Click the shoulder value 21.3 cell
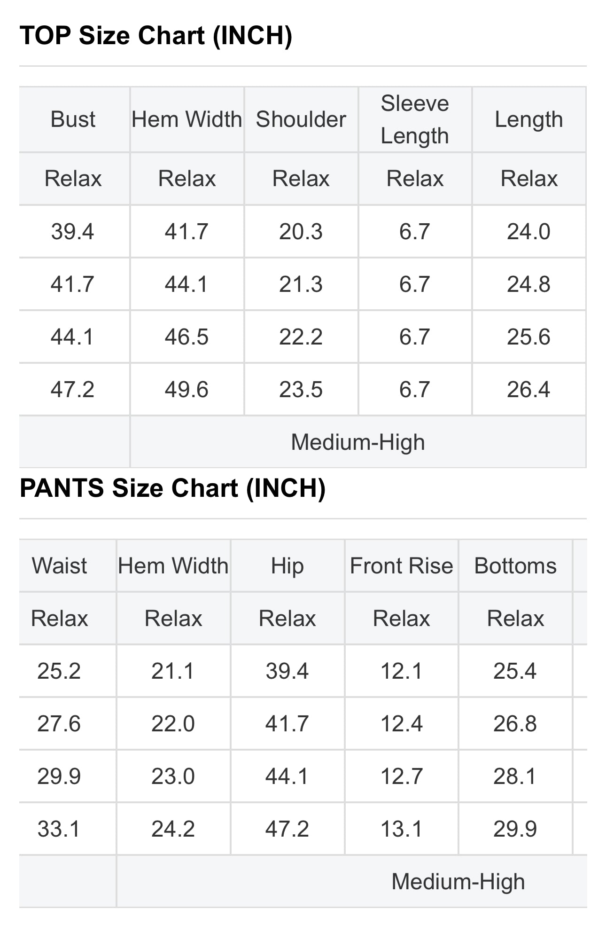 pos(301,284)
